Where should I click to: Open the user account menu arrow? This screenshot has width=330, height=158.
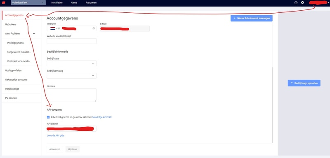(x=328, y=3)
